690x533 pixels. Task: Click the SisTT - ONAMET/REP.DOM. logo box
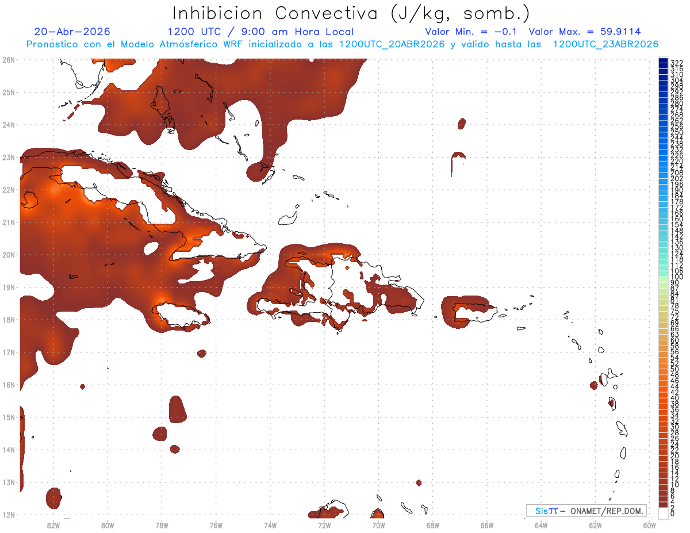pos(586,511)
